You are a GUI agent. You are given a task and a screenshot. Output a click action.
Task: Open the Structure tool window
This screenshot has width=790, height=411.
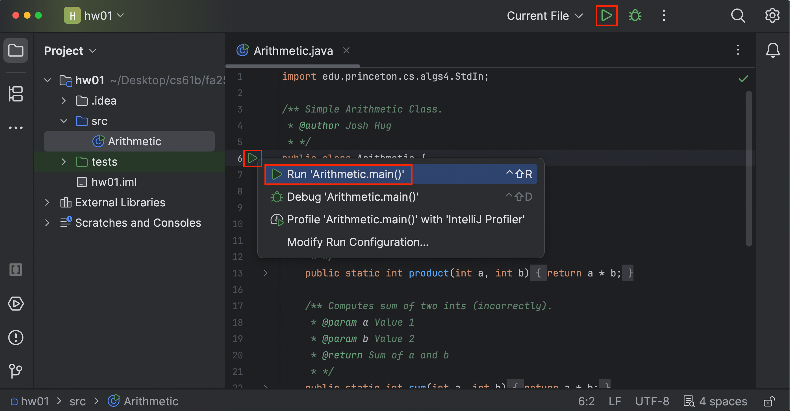tap(16, 94)
